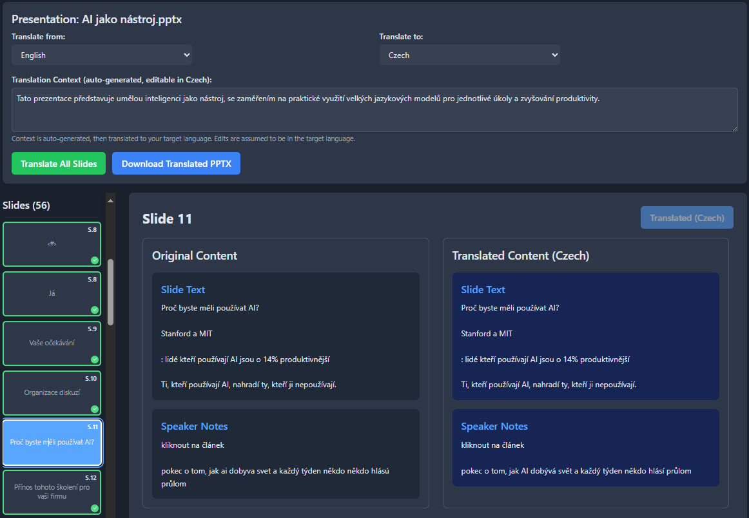Click the original Speaker Notes panel
The width and height of the screenshot is (749, 518).
pyautogui.click(x=286, y=454)
